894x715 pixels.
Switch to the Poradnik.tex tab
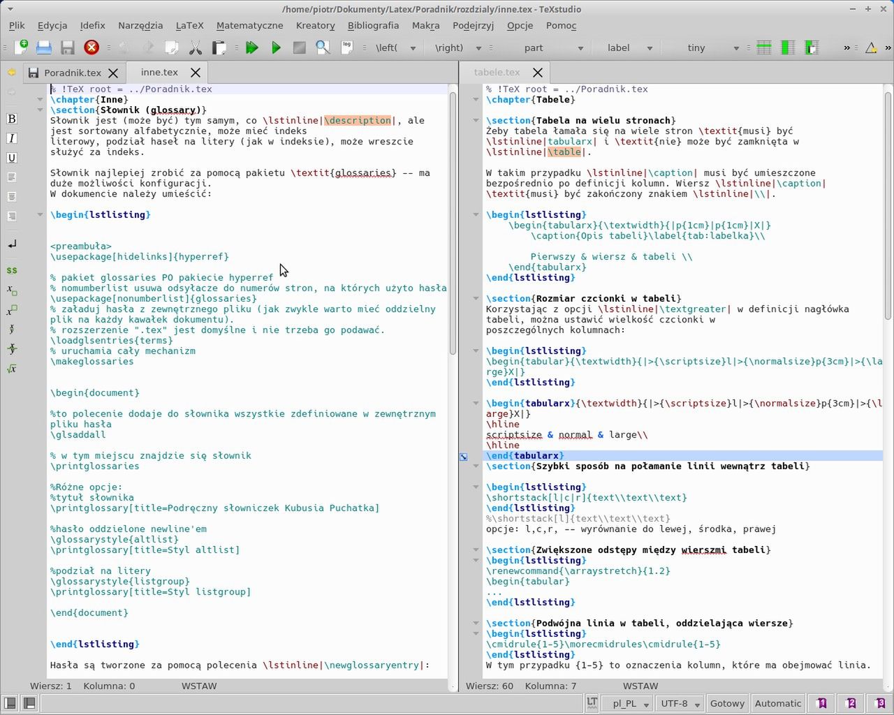[x=72, y=73]
